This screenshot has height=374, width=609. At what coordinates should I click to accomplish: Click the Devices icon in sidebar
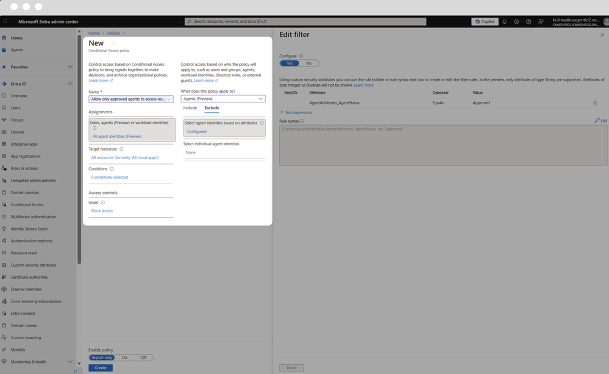4,132
